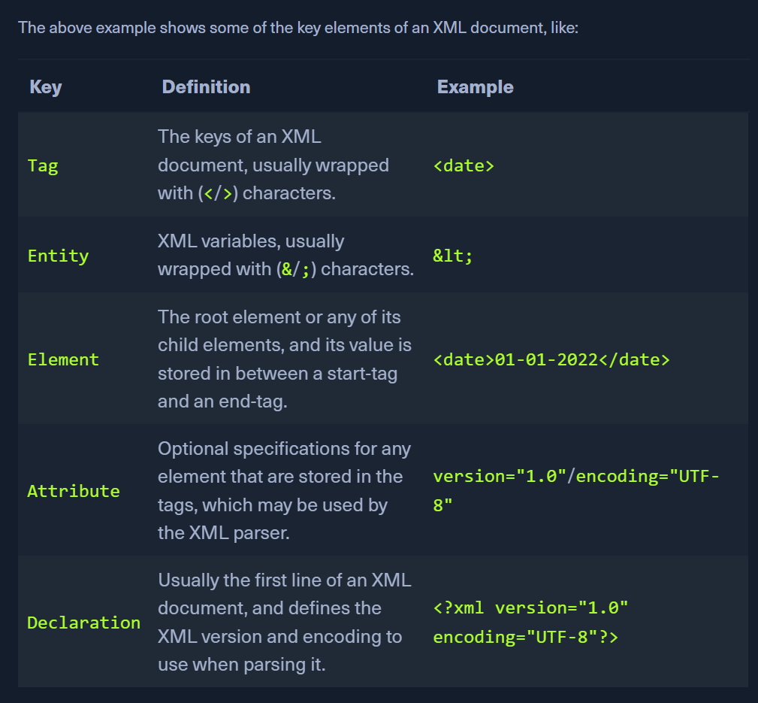Viewport: 758px width, 703px height.
Task: Click the Element definition paragraph
Action: tap(285, 359)
